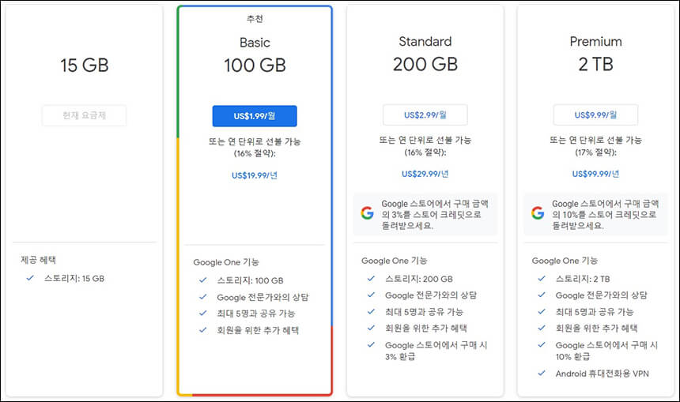The width and height of the screenshot is (680, 402).
Task: Click checkmark beside Standard 최대 5명과 공유 가능
Action: coord(371,311)
